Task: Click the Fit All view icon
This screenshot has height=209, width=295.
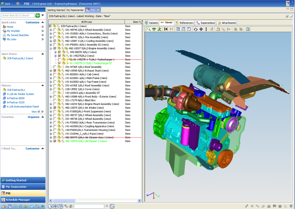Action: click(178, 29)
